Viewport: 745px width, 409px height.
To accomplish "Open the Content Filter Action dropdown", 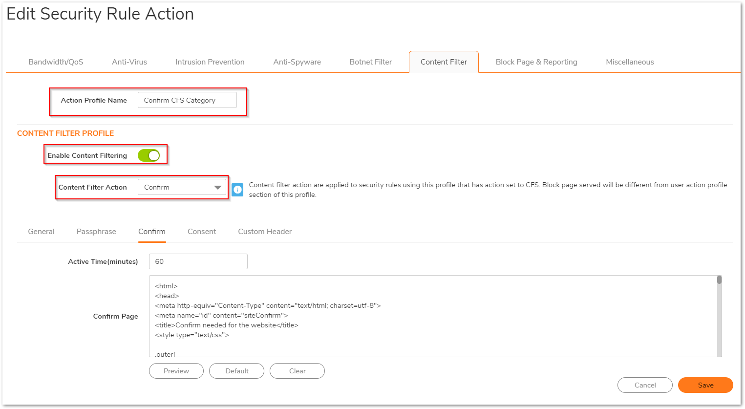I will [182, 187].
